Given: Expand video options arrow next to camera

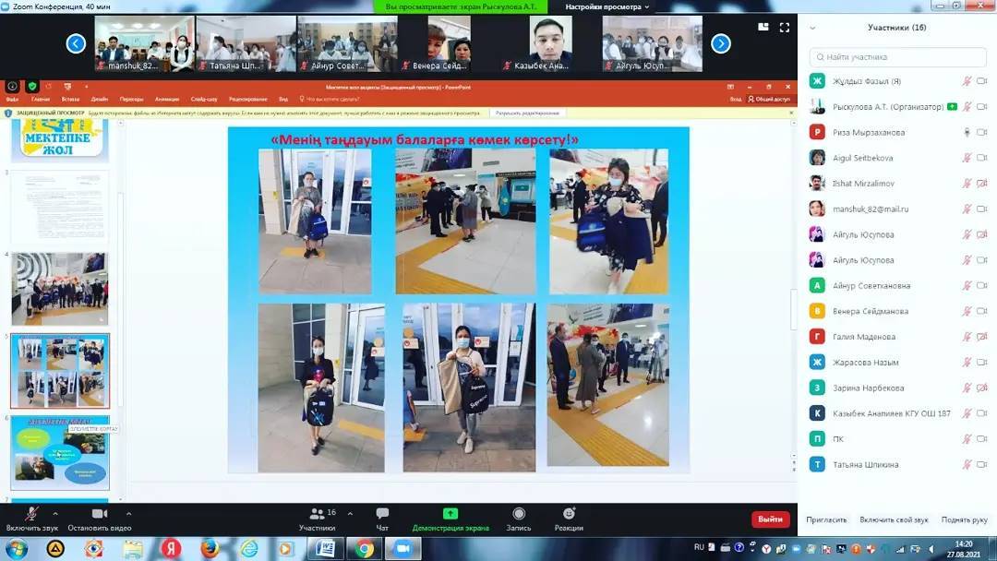Looking at the screenshot, I should [128, 513].
